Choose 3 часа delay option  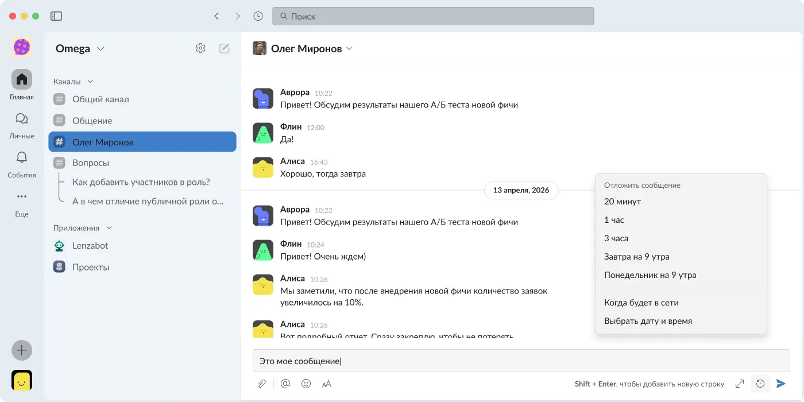(681, 238)
